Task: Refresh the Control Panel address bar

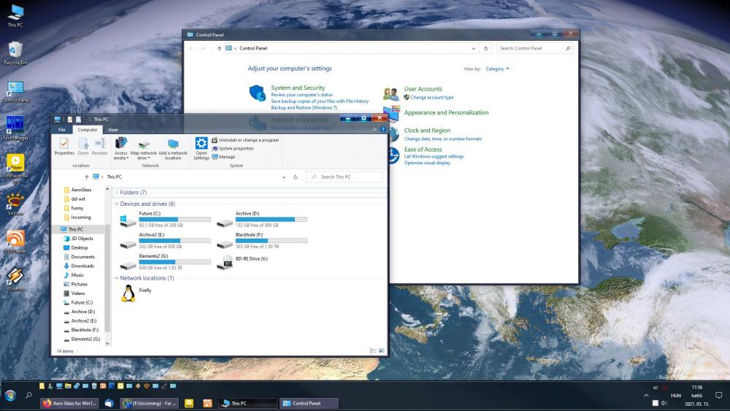Action: click(486, 48)
